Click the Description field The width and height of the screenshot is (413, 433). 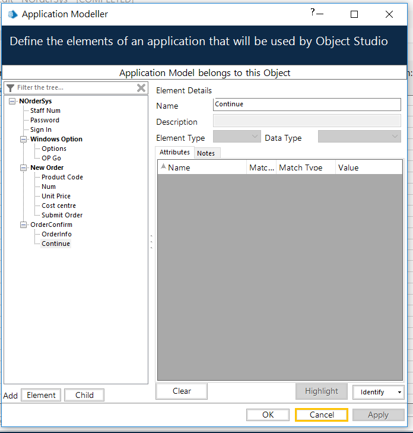[307, 121]
